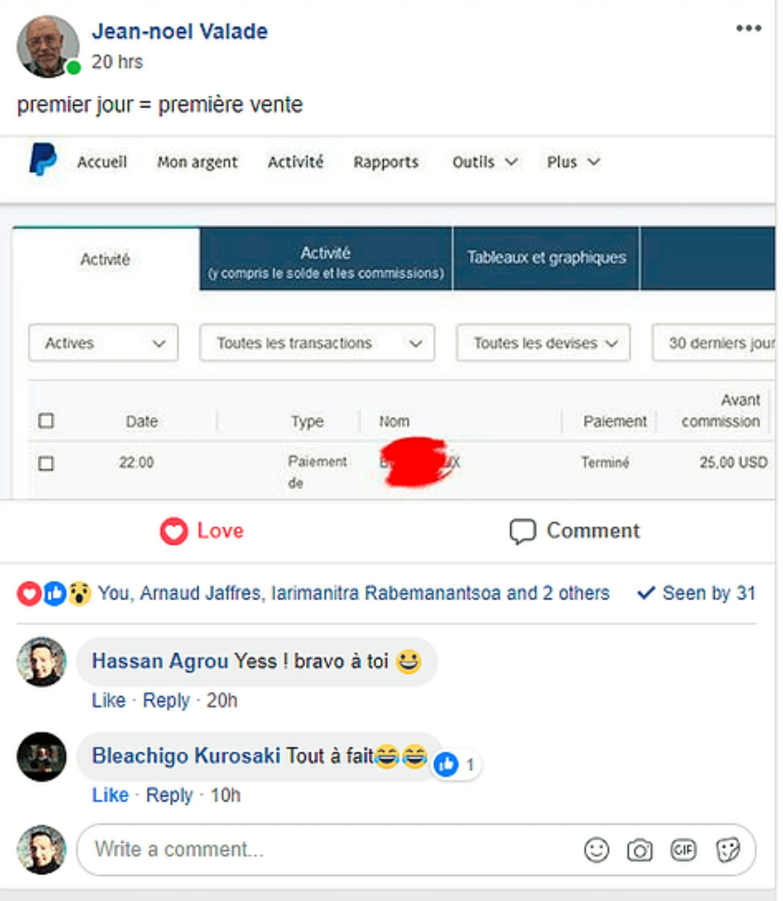783x901 pixels.
Task: Open the GIF picker icon
Action: [683, 850]
